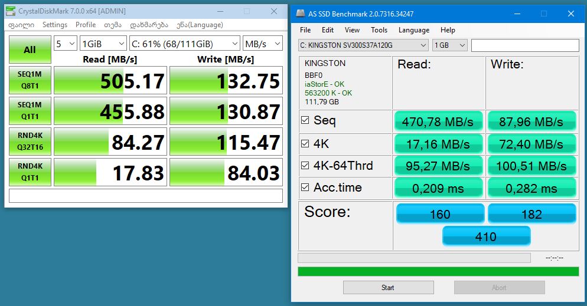Click the 132.75 sequential write result
Image resolution: width=587 pixels, height=306 pixels.
click(x=226, y=80)
